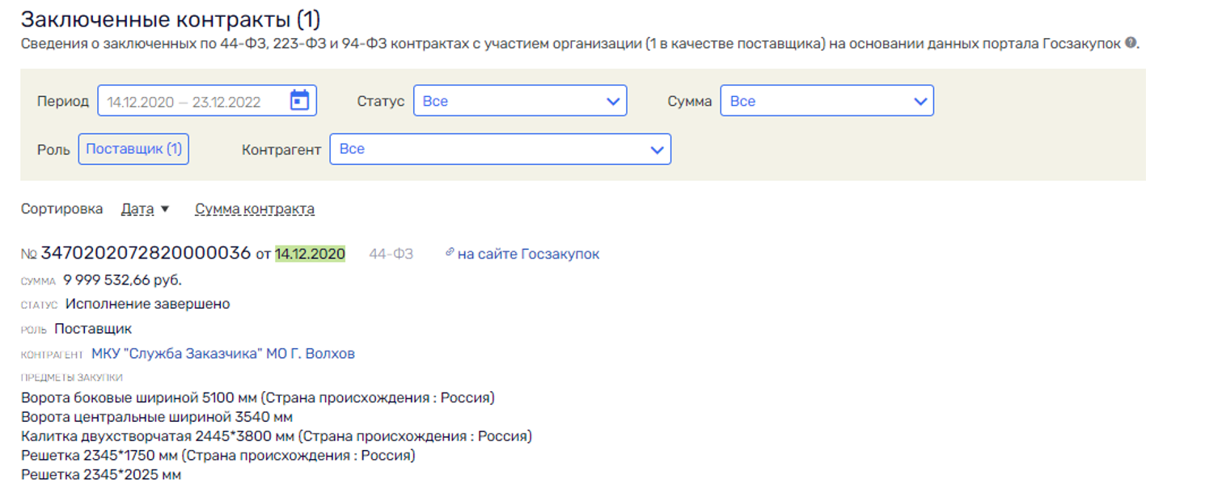Open the на сайте Госзакупок link

(x=528, y=254)
